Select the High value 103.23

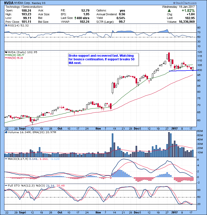tap(26, 14)
